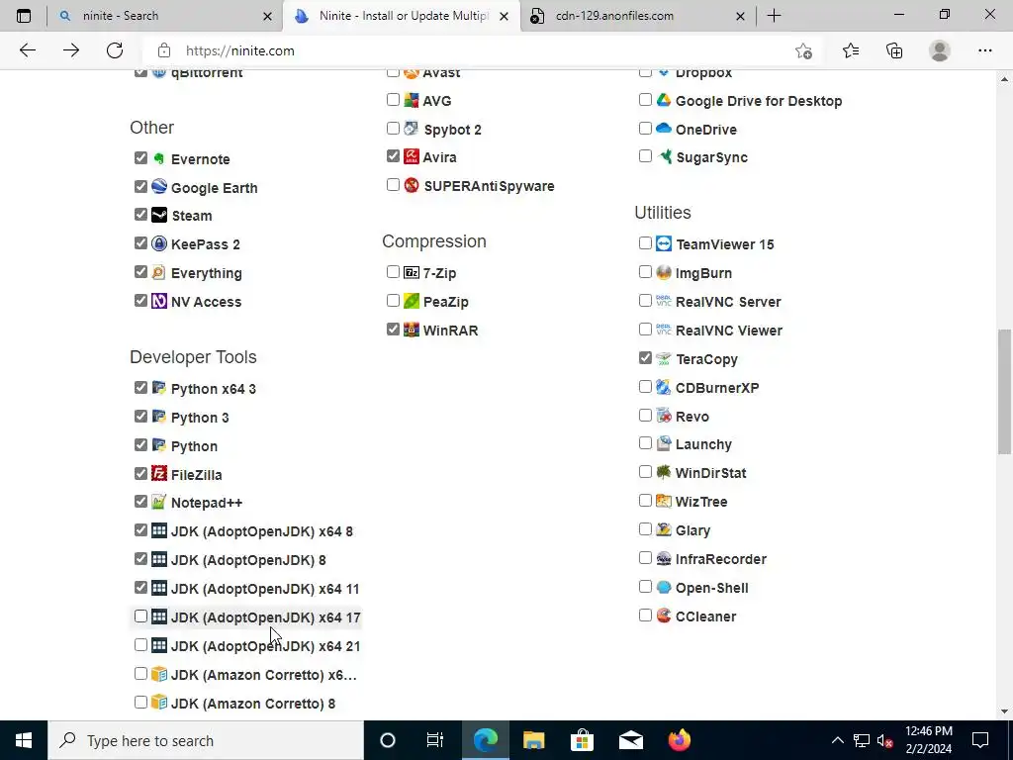Check the CCleaner checkbox

point(645,615)
